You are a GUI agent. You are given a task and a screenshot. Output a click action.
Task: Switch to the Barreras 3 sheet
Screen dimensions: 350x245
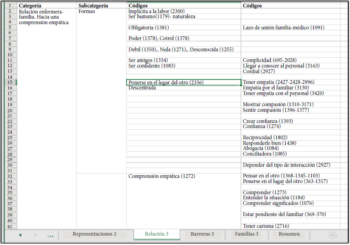202,234
